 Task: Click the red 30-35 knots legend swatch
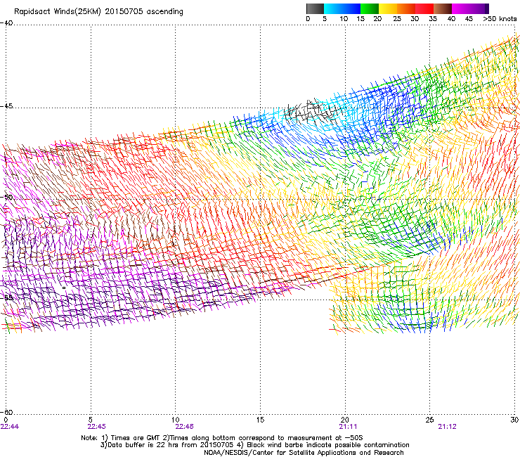tap(424, 8)
